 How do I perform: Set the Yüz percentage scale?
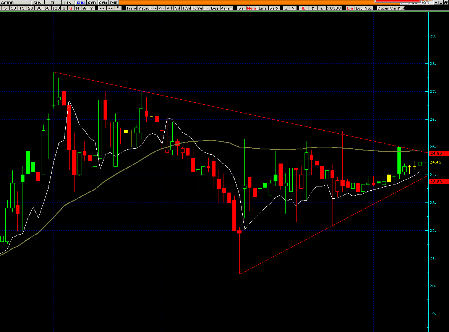pyautogui.click(x=368, y=8)
